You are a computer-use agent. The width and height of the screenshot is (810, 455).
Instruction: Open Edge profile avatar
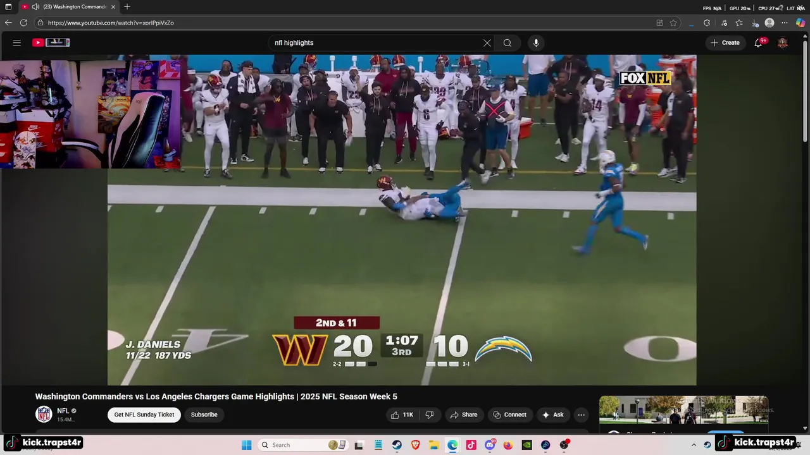pos(769,23)
